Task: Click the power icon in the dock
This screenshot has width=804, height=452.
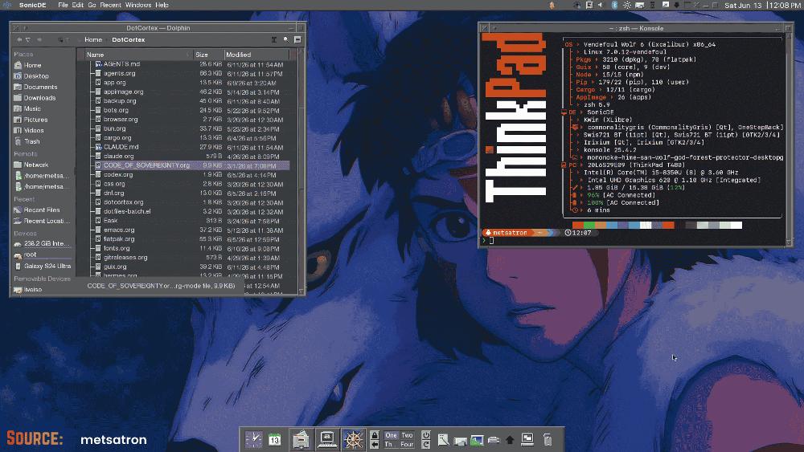Action: coord(425,434)
